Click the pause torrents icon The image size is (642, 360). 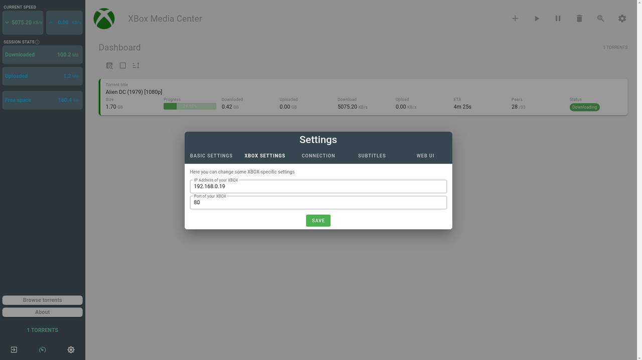click(x=558, y=19)
